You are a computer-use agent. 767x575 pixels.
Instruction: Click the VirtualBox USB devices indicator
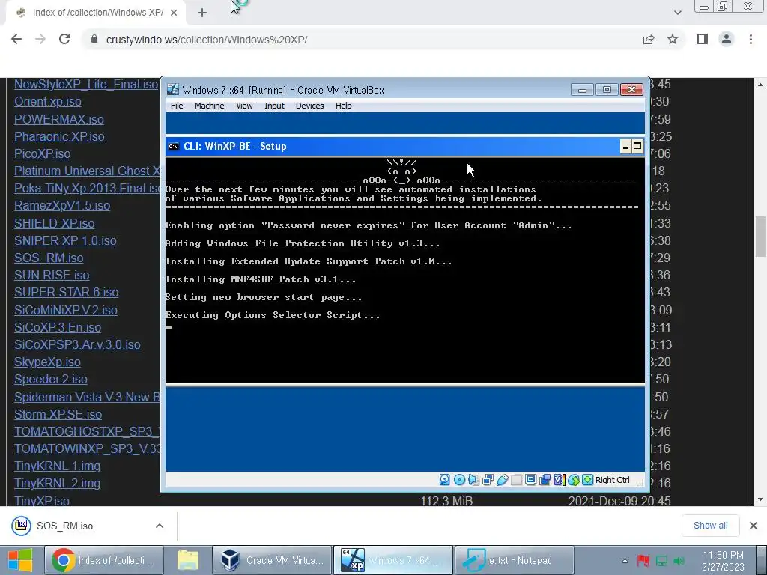click(502, 480)
